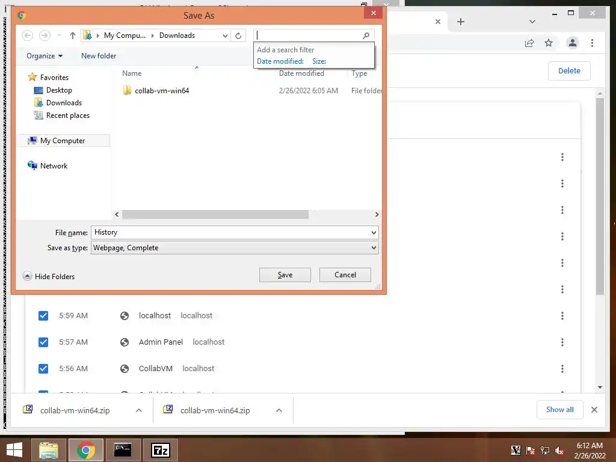Viewport: 616px width, 462px height.
Task: Cancel the Save As dialog
Action: coord(345,275)
